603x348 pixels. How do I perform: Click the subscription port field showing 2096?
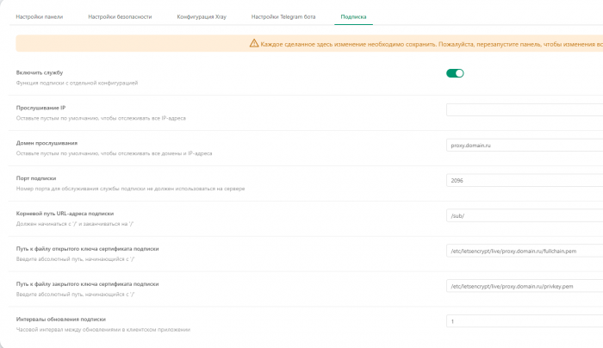tap(524, 180)
